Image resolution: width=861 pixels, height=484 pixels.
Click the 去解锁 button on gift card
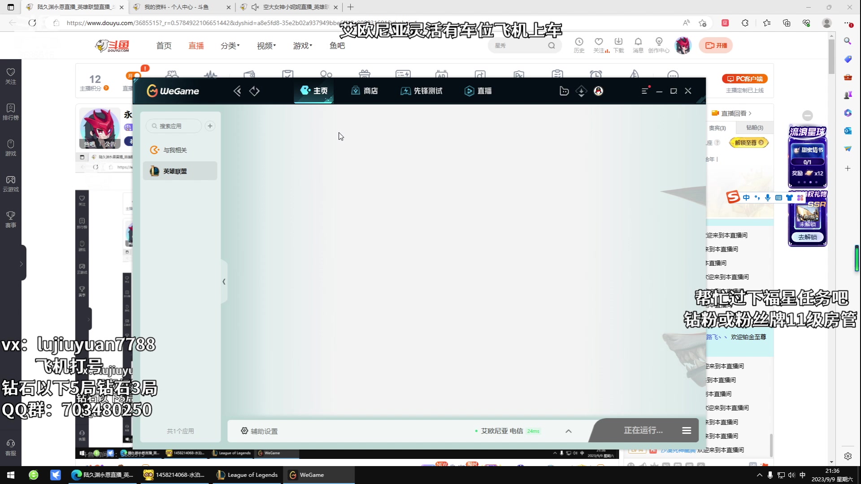(x=808, y=237)
